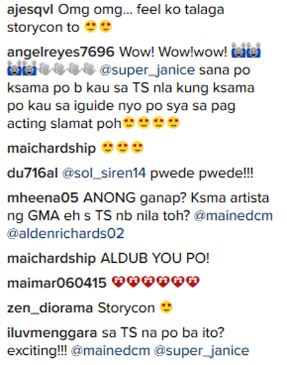The image size is (287, 365).
Task: Follow the @sol_siren14 mention link
Action: [104, 173]
